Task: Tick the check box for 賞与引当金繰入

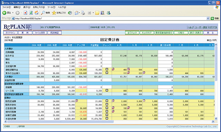Action: point(107,73)
